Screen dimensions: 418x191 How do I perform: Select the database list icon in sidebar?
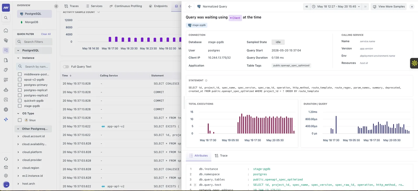[6, 50]
